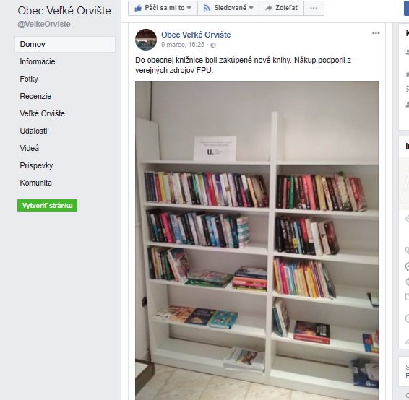Open the bookshelf photo in the post
Image resolution: width=409 pixels, height=400 pixels.
click(x=257, y=240)
